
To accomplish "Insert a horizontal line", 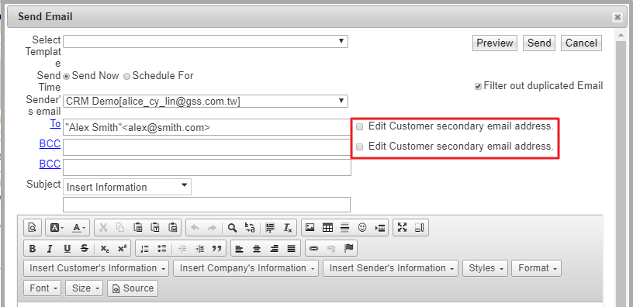I will tap(344, 228).
